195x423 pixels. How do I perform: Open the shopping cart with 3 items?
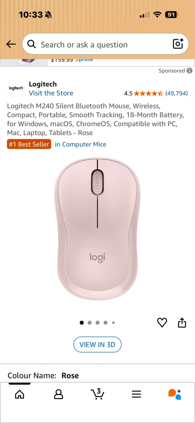click(97, 394)
